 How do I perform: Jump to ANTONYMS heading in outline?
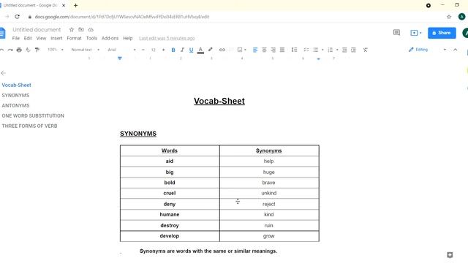tap(15, 105)
